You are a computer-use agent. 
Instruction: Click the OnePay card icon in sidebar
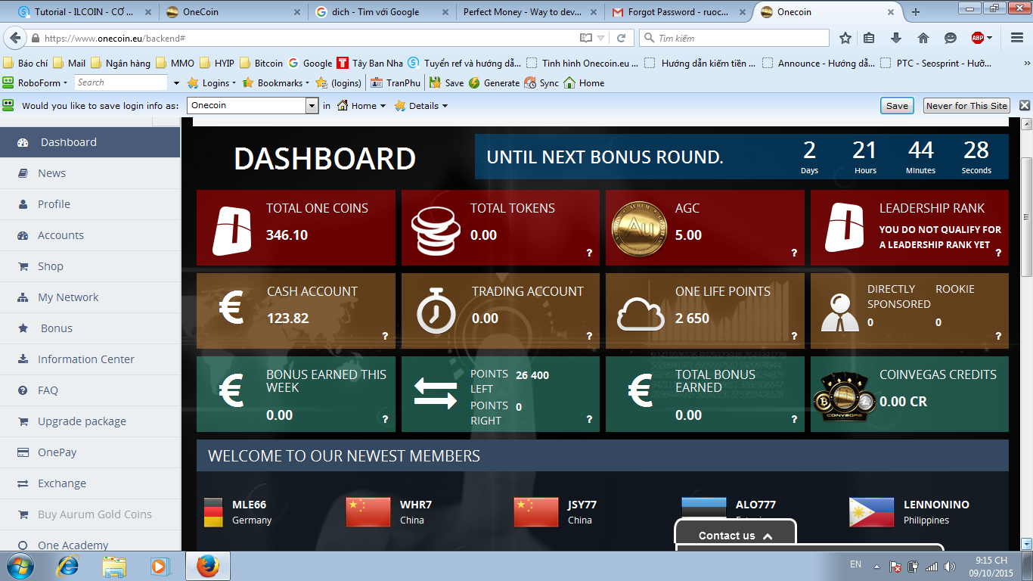click(23, 452)
